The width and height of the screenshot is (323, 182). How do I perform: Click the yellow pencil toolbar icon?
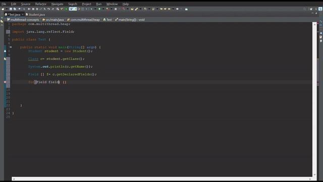pos(136,9)
